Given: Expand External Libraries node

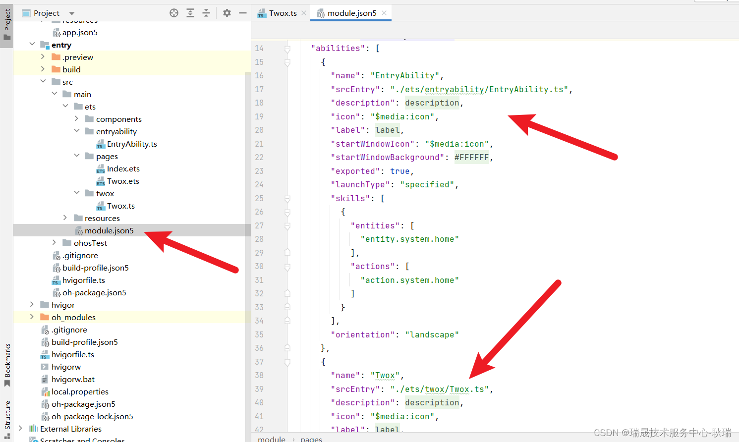Looking at the screenshot, I should pos(21,429).
